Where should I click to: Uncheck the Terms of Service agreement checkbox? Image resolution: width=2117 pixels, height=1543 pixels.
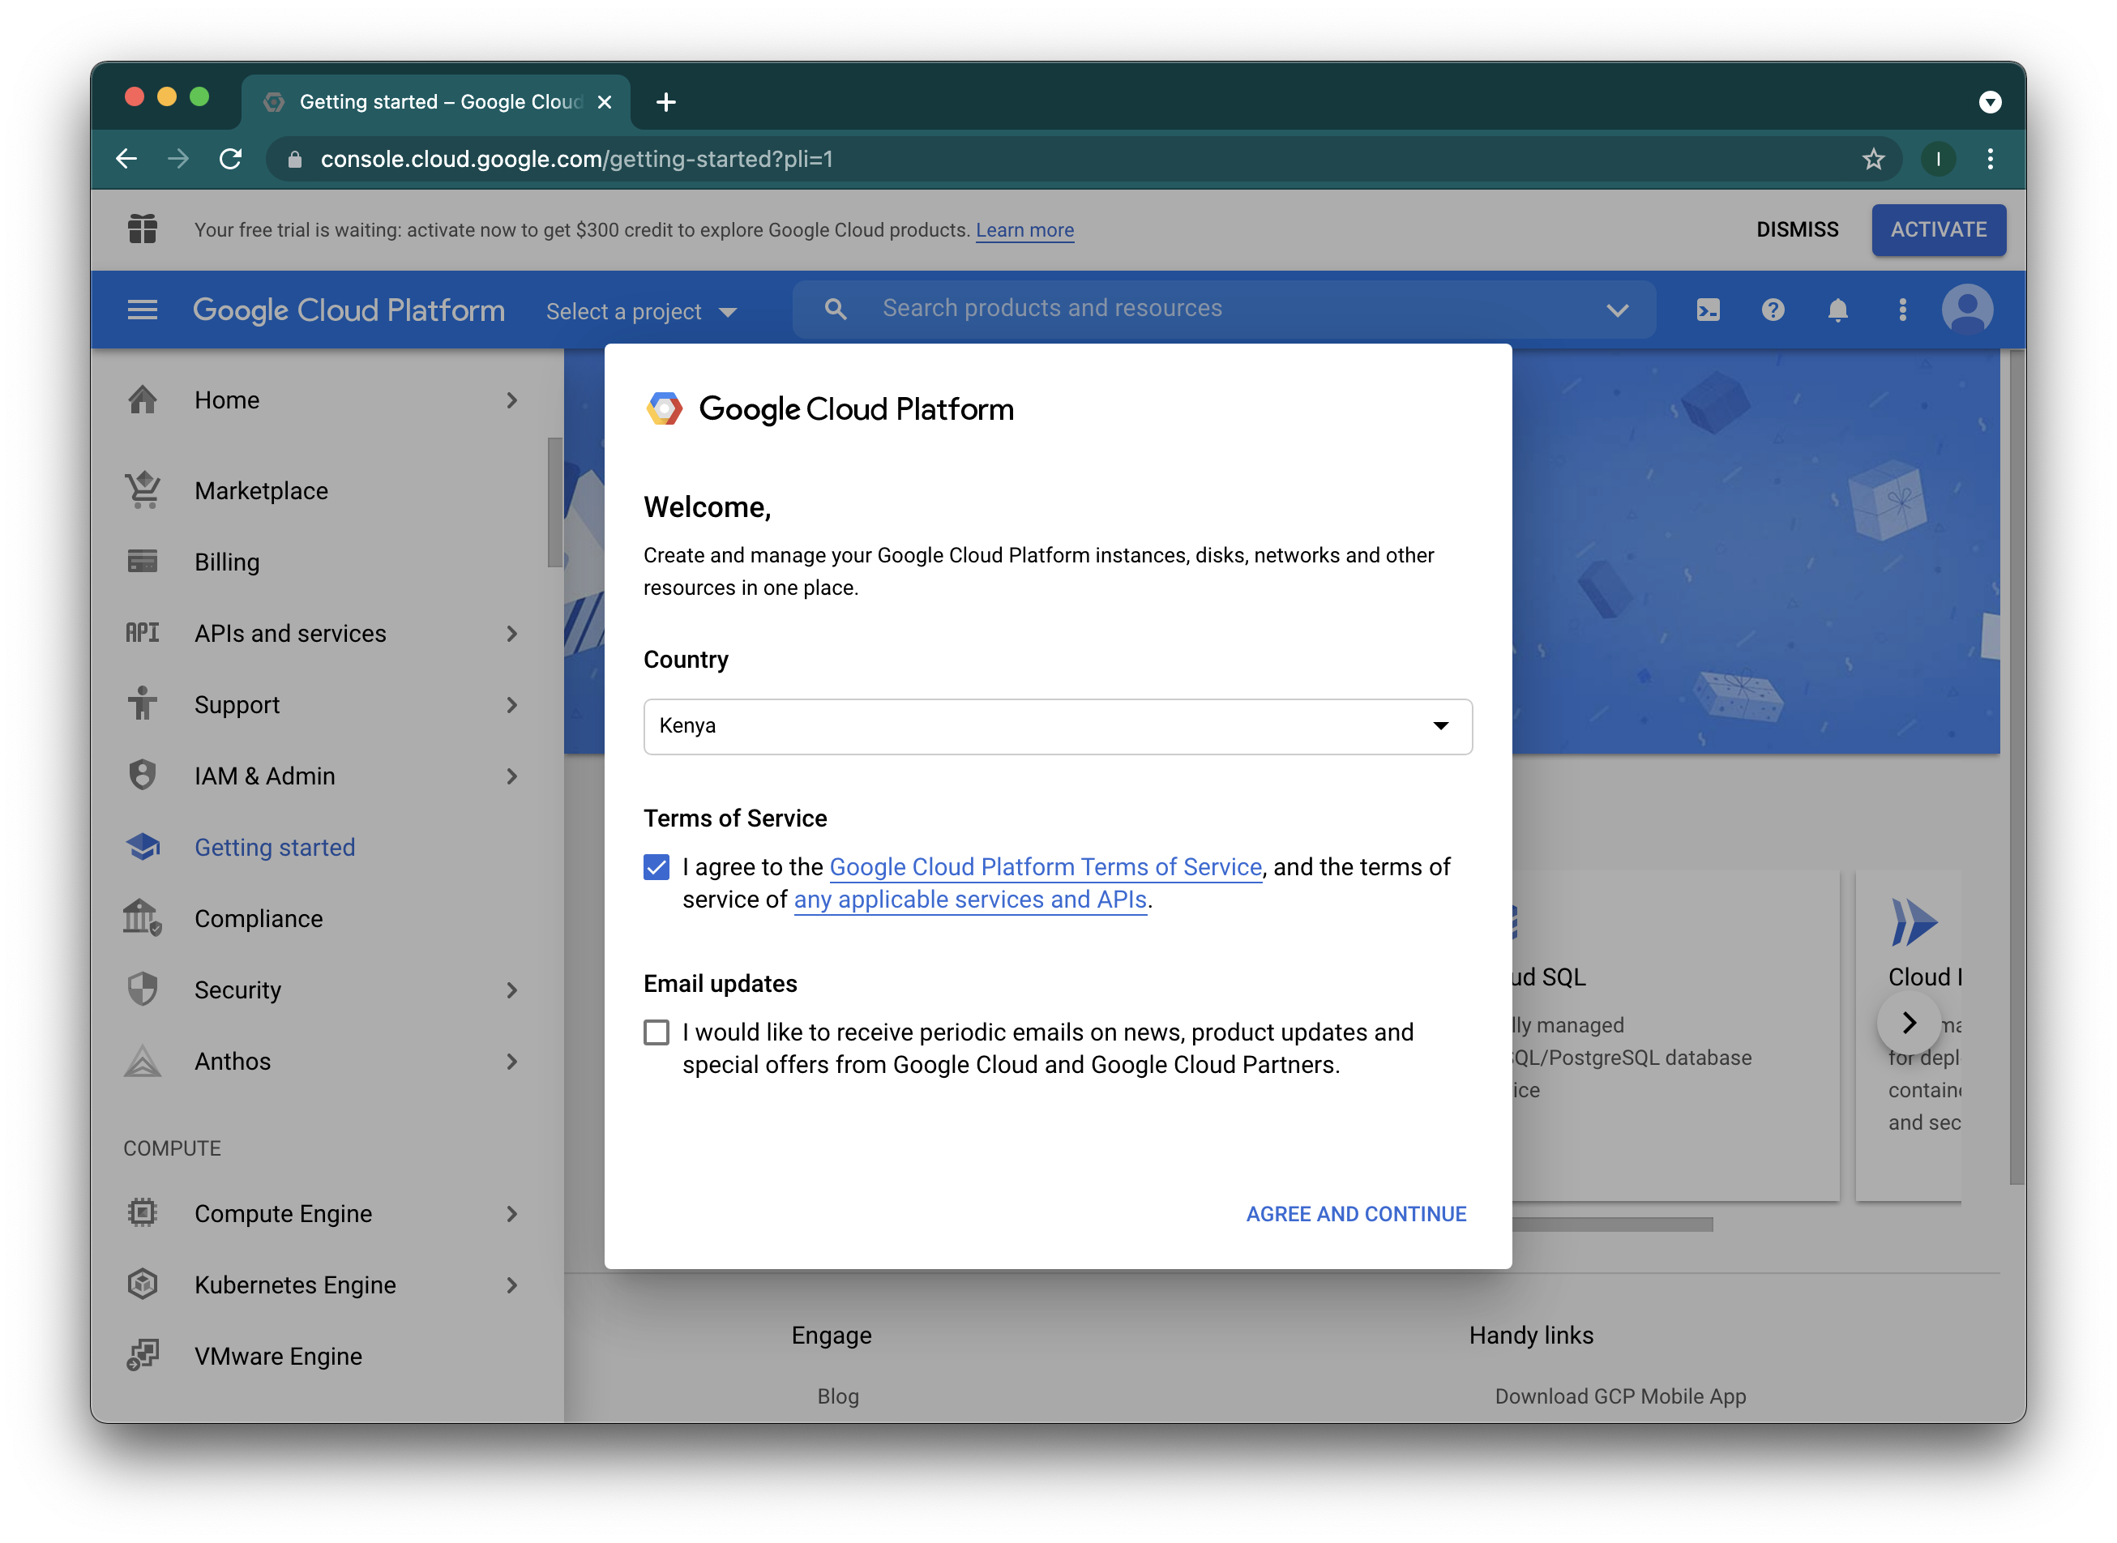click(656, 868)
